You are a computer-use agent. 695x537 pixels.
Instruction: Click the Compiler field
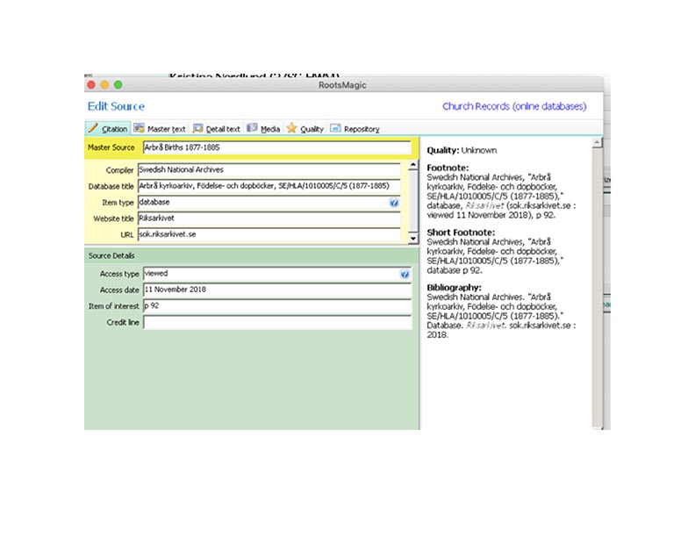click(x=269, y=169)
